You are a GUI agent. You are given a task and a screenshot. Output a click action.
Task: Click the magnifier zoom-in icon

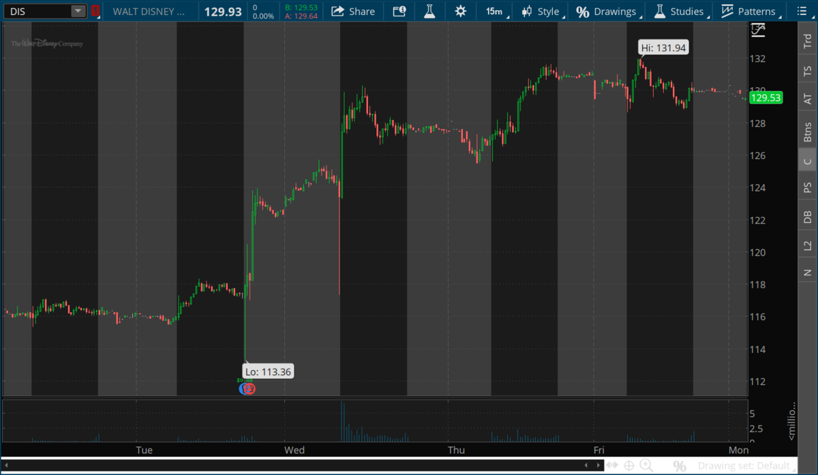coord(646,465)
